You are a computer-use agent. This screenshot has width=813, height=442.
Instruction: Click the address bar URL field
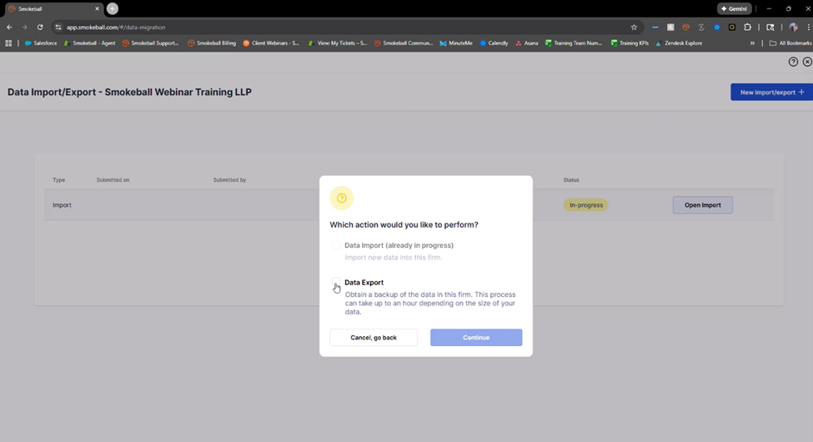(334, 28)
